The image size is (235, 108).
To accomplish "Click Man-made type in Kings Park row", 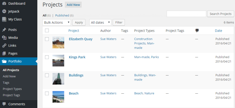I will [x=142, y=57].
